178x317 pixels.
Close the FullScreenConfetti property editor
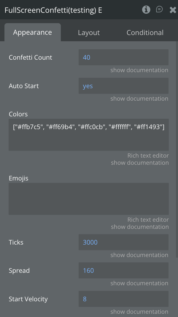coord(173,10)
